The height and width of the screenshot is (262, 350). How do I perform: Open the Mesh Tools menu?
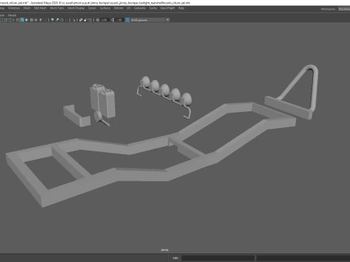(x=57, y=8)
